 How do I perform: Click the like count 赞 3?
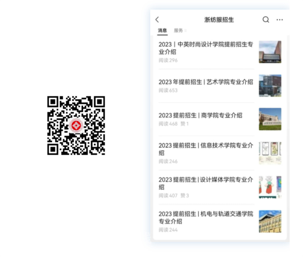coord(184,196)
